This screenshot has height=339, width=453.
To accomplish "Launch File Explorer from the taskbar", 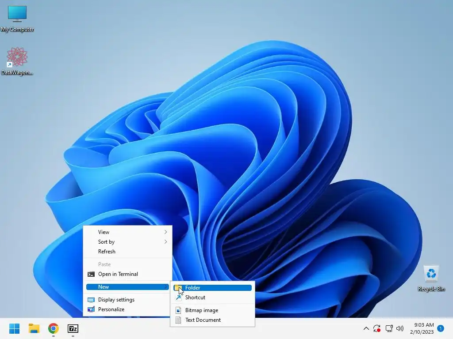I will (34, 328).
